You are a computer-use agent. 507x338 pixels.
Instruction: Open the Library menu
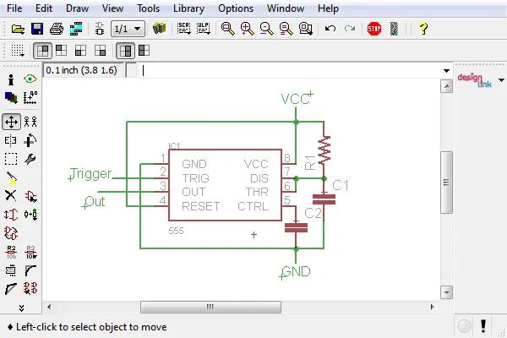(x=188, y=8)
